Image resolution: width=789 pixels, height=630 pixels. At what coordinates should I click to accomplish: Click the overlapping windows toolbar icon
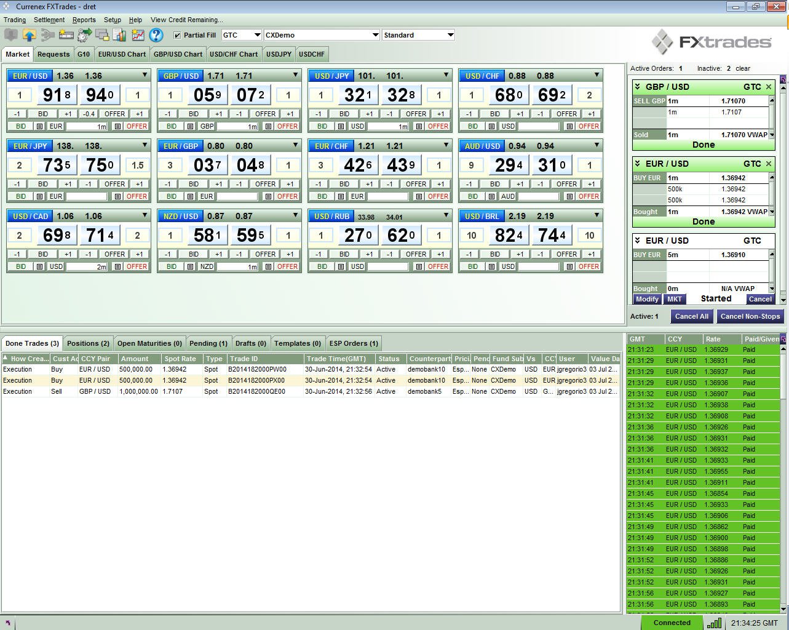(102, 35)
